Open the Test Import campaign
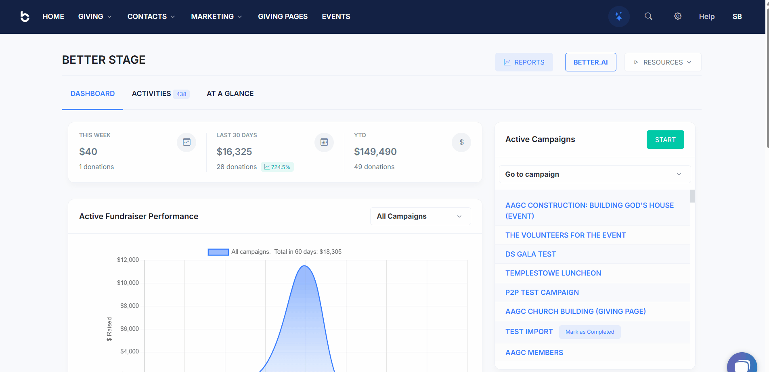Viewport: 769px width, 372px height. pos(529,332)
